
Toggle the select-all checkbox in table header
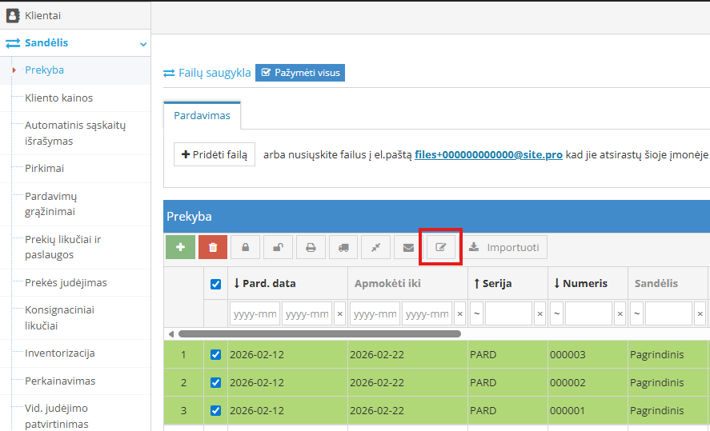[x=215, y=284]
